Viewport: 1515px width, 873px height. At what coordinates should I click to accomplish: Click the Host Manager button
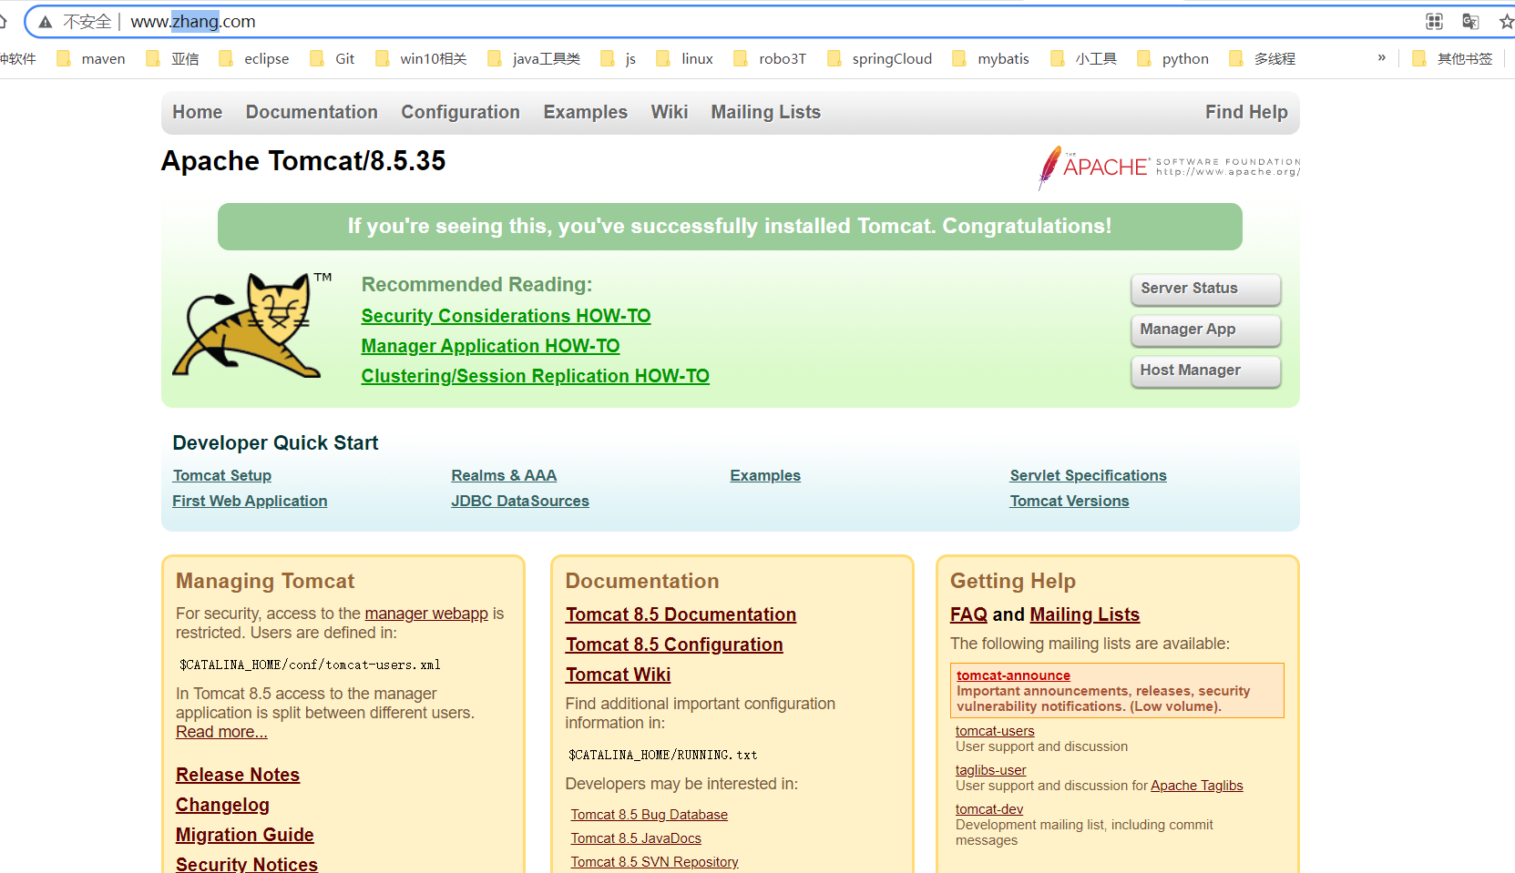(x=1206, y=371)
